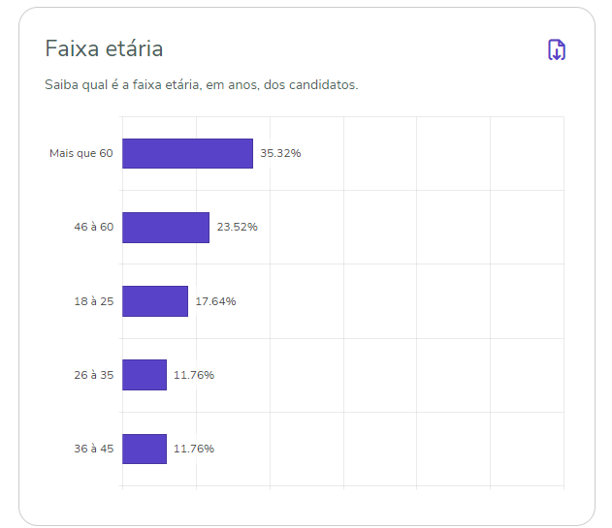Click the chart description text about candidatos
Screen dimensions: 612x528
point(202,85)
